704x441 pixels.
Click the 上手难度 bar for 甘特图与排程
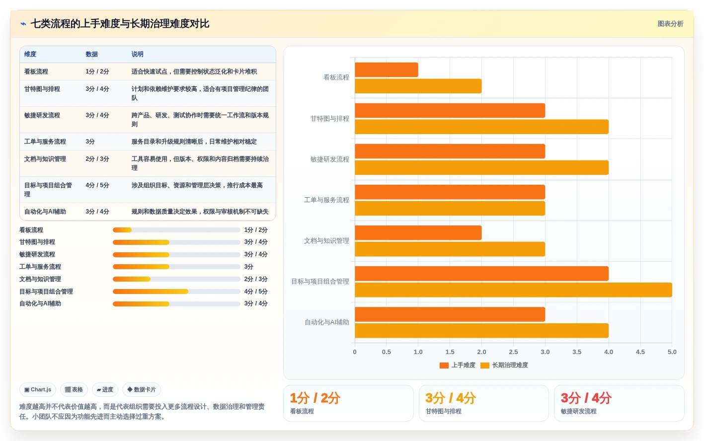coord(450,111)
